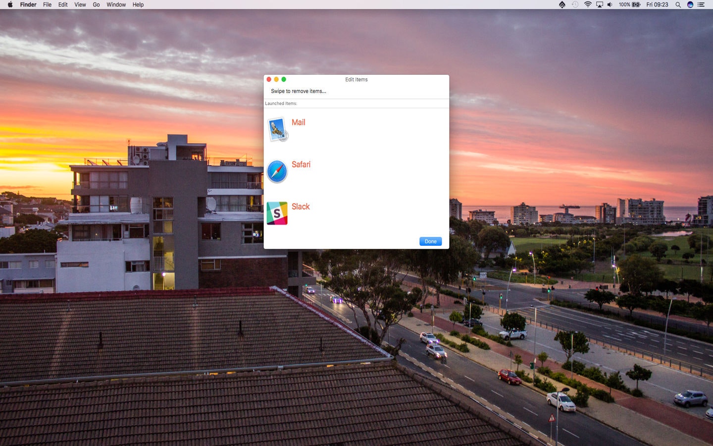Open Siri from menu bar
Screen dimensions: 713x446
[690, 4]
